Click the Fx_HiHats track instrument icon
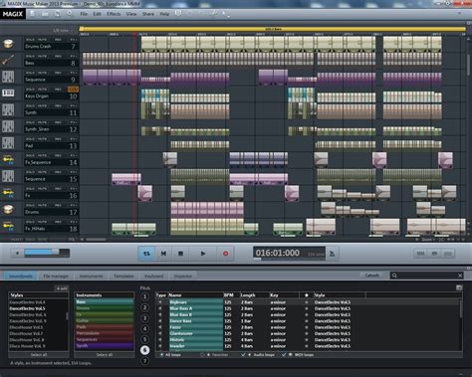Image resolution: width=472 pixels, height=377 pixels. 8,226
